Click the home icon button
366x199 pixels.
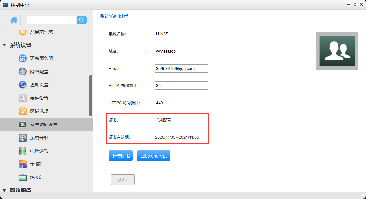click(x=14, y=20)
